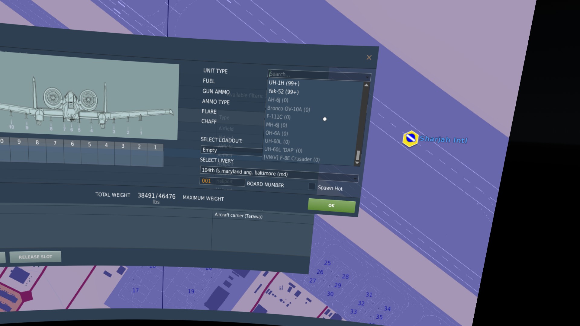Click the unit list scrollbar thumb
Screen dimensions: 580x326
coord(358,155)
